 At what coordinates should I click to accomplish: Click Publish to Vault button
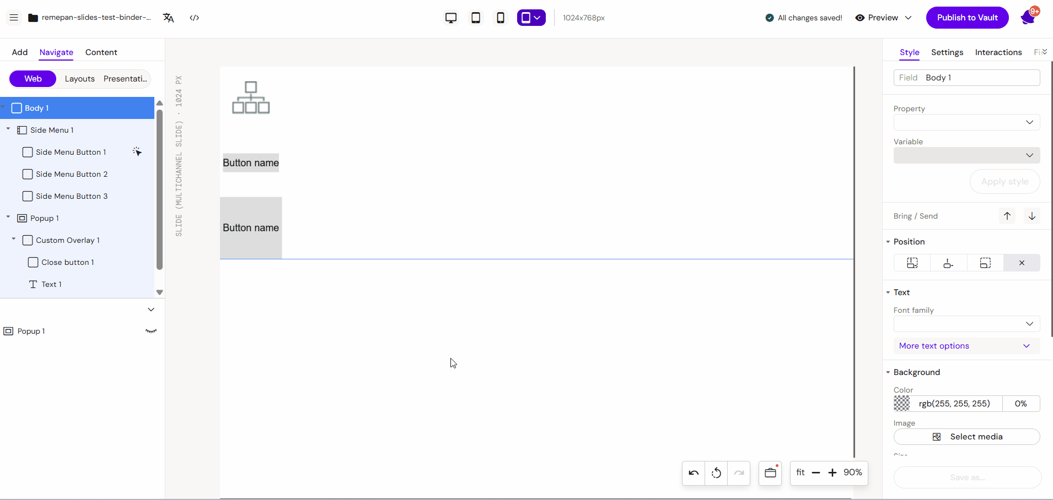click(x=968, y=18)
